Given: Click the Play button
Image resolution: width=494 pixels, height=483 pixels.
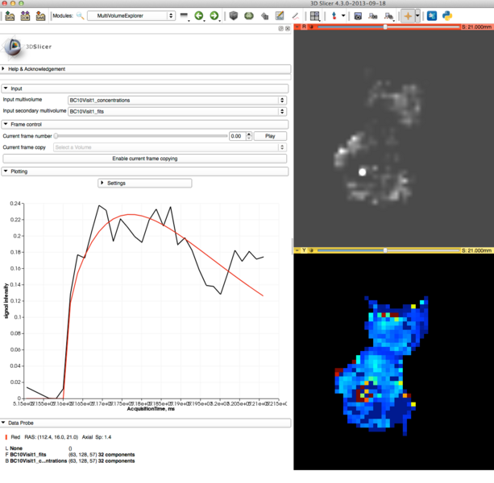Looking at the screenshot, I should (270, 136).
